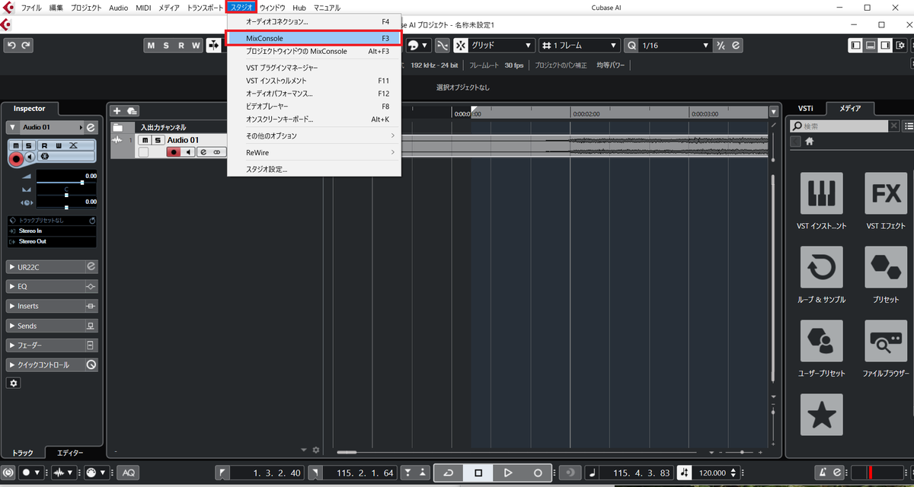Toggle global write W automation in toolbar
Viewport: 914px width, 487px height.
click(196, 46)
